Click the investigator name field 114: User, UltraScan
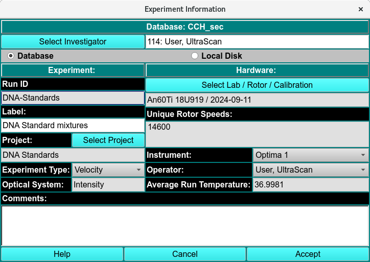The width and height of the screenshot is (370, 262). [x=257, y=41]
